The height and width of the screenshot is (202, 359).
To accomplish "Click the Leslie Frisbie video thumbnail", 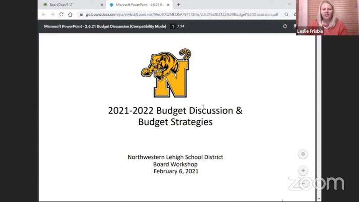I will click(328, 18).
